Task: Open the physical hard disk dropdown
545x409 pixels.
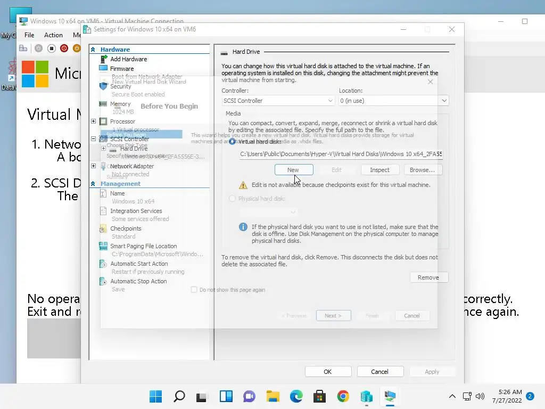Action: click(268, 212)
